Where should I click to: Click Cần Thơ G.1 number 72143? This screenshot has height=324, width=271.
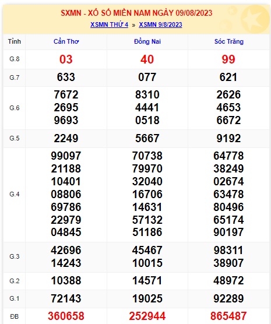[66, 298]
